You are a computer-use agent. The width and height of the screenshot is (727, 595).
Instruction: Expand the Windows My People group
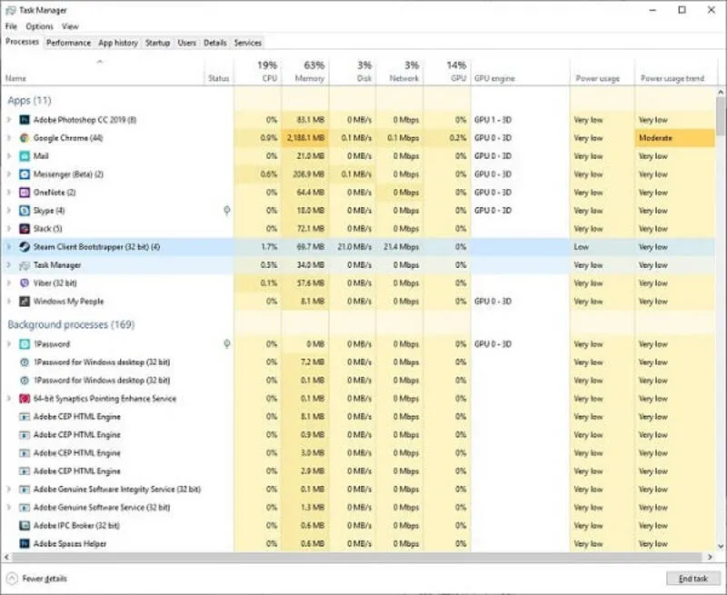pyautogui.click(x=9, y=302)
